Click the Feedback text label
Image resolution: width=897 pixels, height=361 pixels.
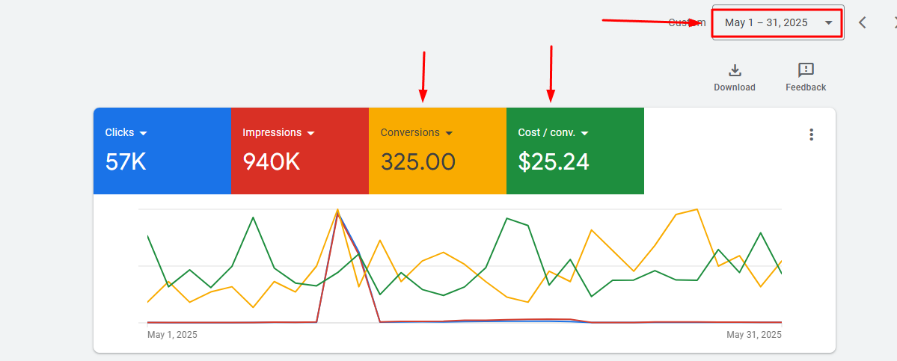806,87
